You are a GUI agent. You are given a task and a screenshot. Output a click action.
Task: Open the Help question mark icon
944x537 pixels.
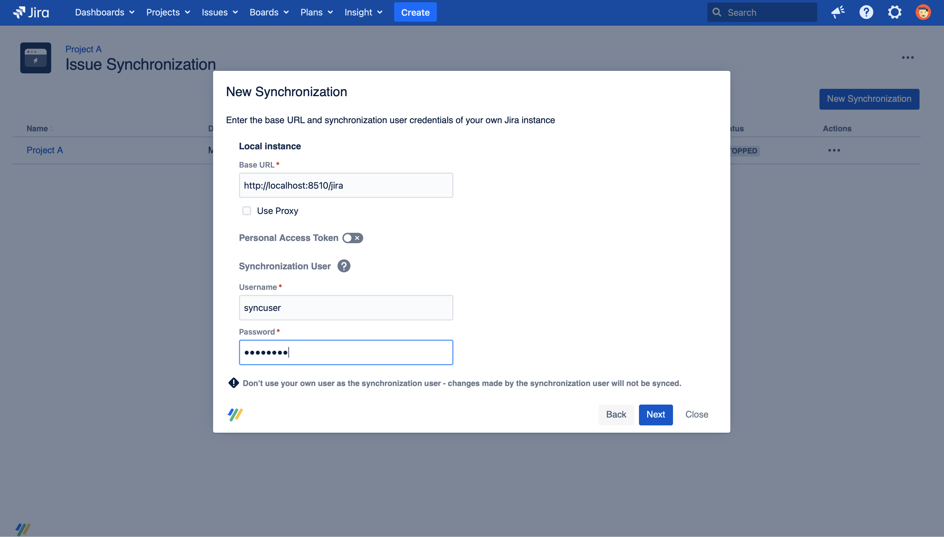click(866, 12)
